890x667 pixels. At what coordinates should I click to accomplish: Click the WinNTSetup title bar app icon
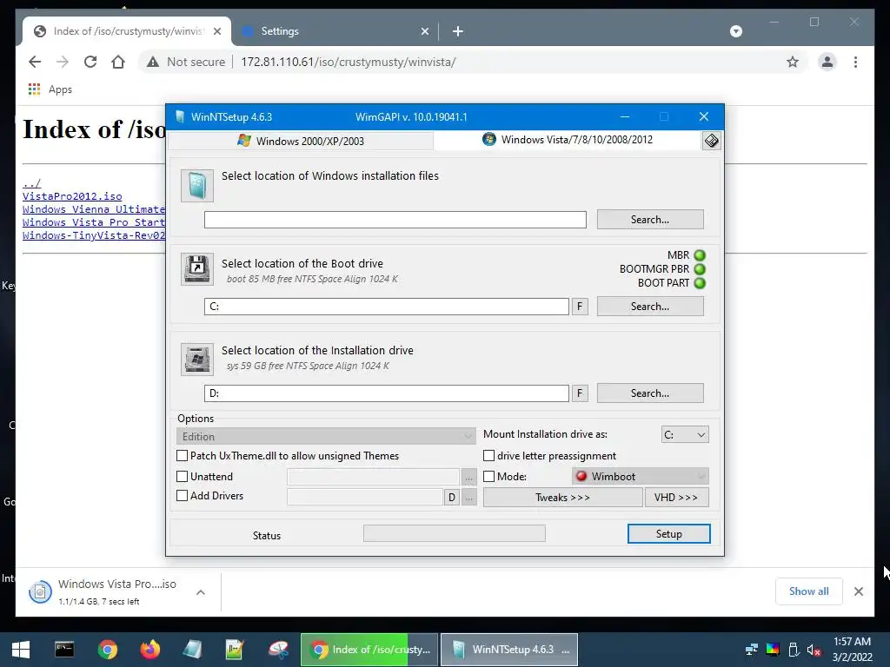[180, 117]
